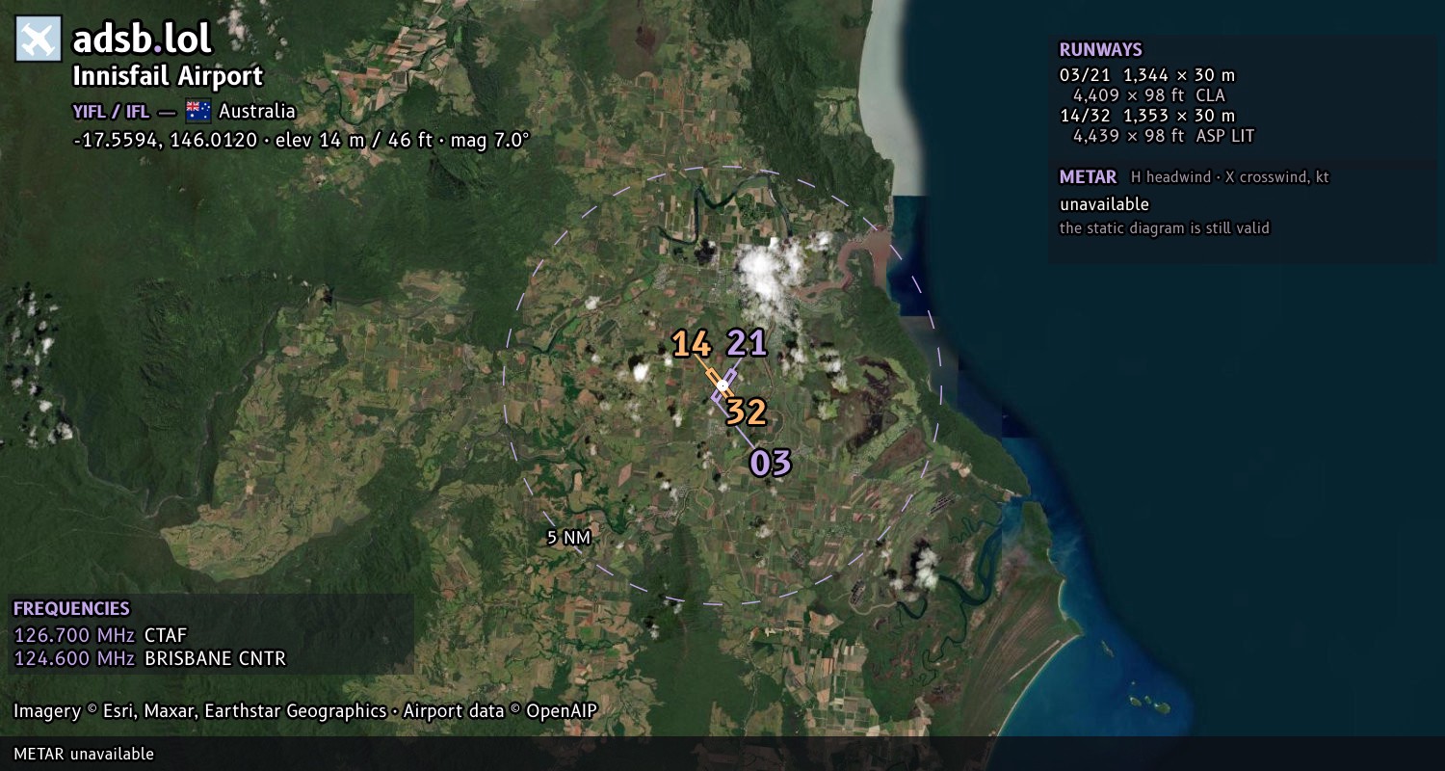Image resolution: width=1445 pixels, height=771 pixels.
Task: Click the airport center point marker
Action: (x=722, y=385)
